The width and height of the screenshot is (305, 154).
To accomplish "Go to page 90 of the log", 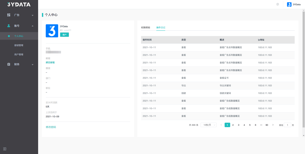I will pyautogui.click(x=267, y=125).
